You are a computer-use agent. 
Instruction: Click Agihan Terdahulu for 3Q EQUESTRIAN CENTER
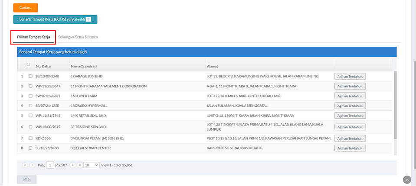[x=350, y=148]
